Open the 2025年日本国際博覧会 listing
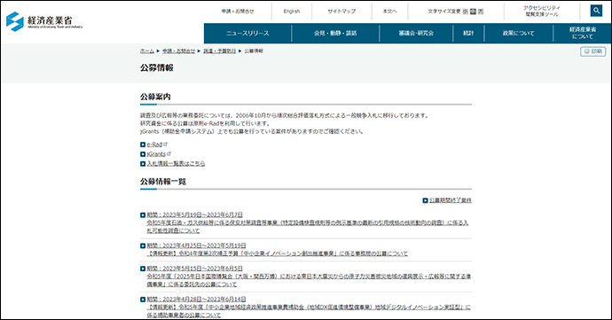 coord(309,277)
